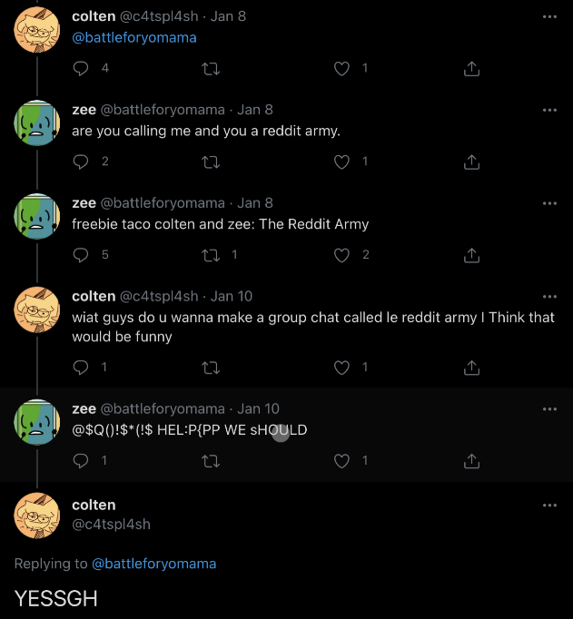Share colten's group chat suggestion tweet

[x=471, y=368]
